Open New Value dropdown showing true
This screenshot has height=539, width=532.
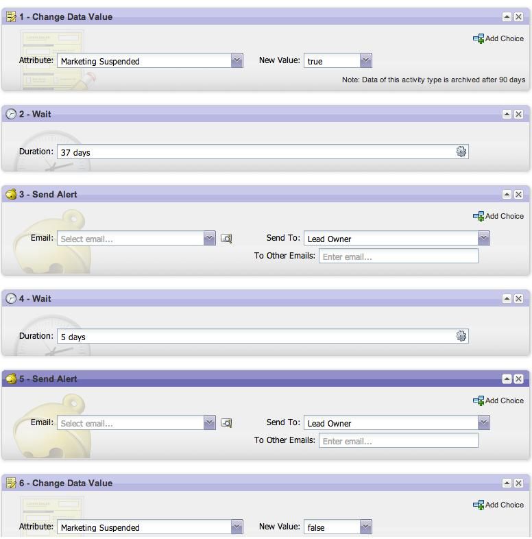(x=365, y=61)
